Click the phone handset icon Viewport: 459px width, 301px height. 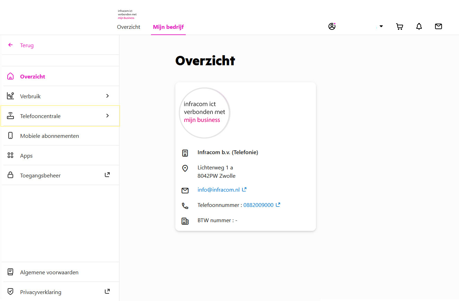pyautogui.click(x=185, y=206)
